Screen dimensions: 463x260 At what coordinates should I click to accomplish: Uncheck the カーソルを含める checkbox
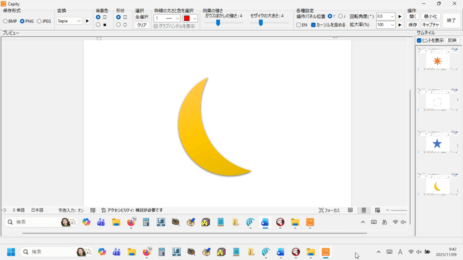pyautogui.click(x=313, y=25)
